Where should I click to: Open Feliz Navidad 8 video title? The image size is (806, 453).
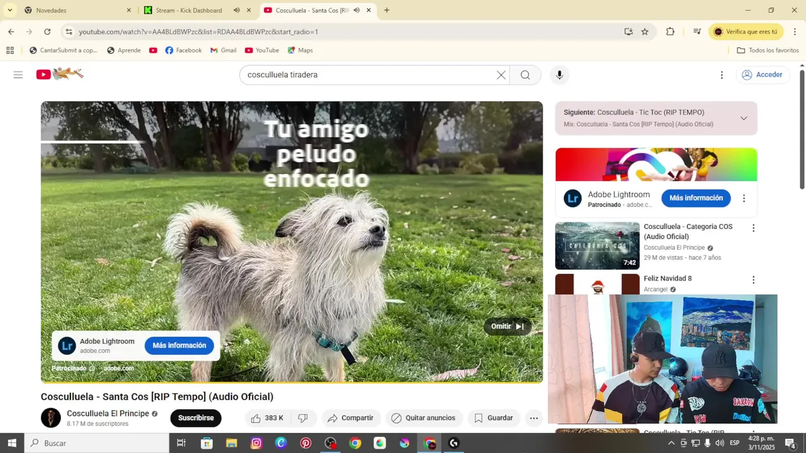pos(667,279)
